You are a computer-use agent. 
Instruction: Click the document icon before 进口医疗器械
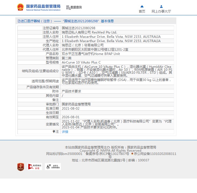(19, 21)
